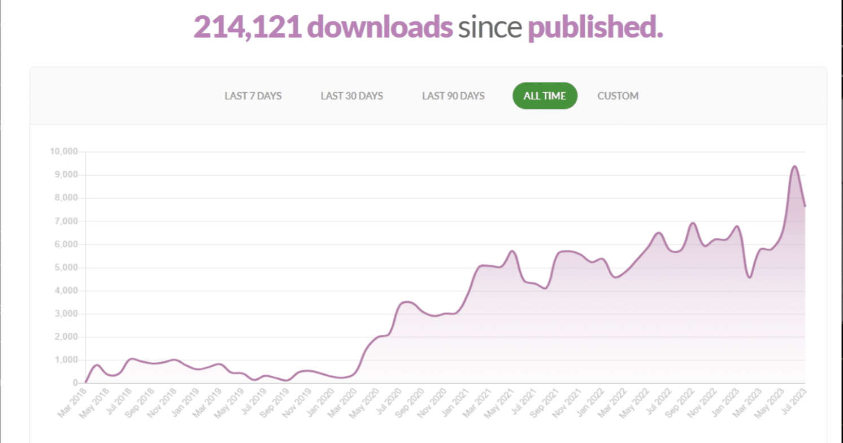Click the 2,000 y-axis label
The height and width of the screenshot is (443, 843).
[x=66, y=337]
